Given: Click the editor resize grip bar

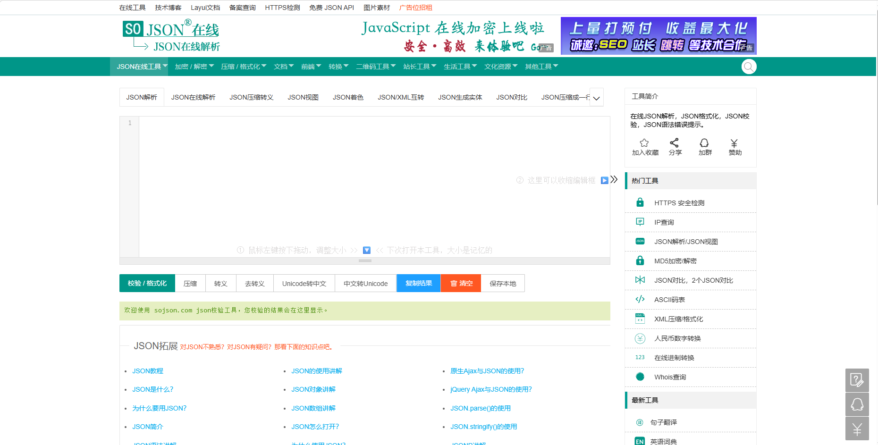Looking at the screenshot, I should tap(364, 260).
